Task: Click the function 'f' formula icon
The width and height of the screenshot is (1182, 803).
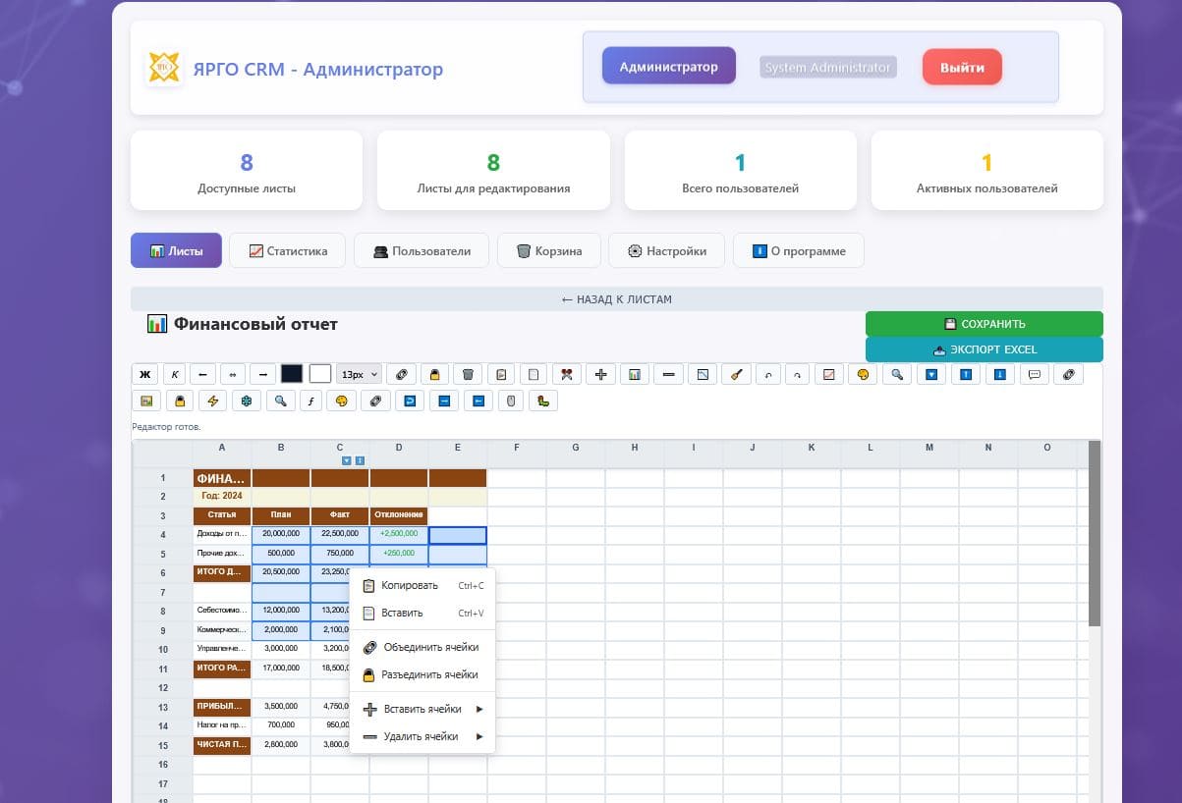Action: [310, 401]
